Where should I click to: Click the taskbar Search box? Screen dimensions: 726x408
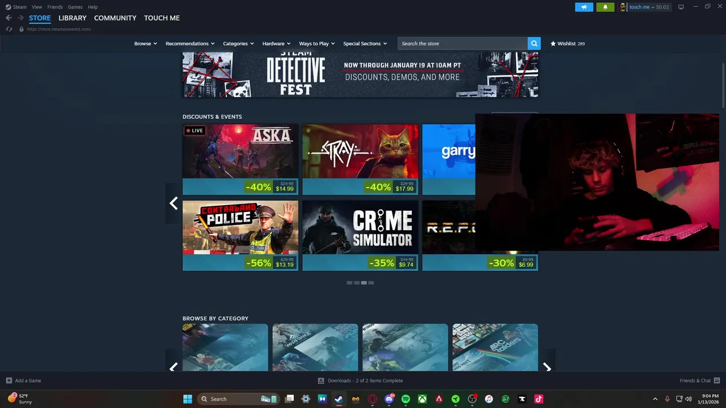click(x=238, y=399)
